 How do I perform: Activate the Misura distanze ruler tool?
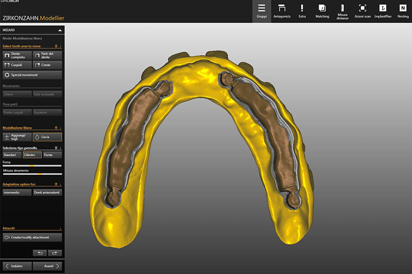pos(342,11)
